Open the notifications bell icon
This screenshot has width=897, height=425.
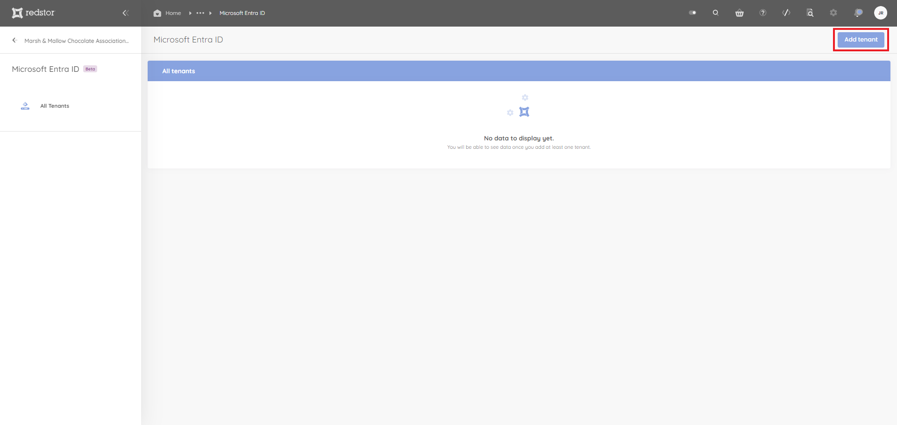click(858, 13)
